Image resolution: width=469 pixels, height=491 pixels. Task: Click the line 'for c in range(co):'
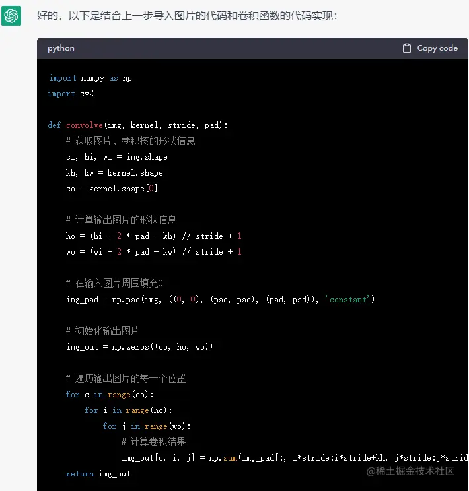[110, 395]
